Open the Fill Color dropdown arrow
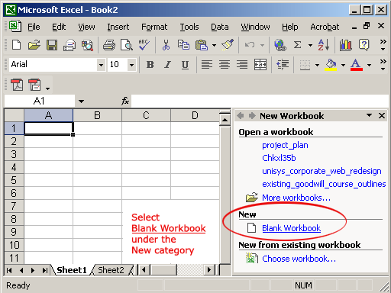The width and height of the screenshot is (391, 293). pos(343,65)
